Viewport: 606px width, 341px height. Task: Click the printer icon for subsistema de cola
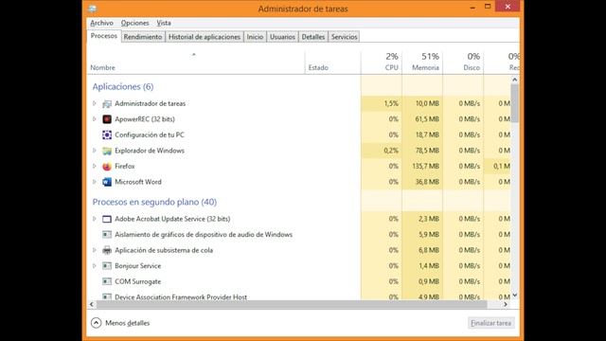pos(107,250)
